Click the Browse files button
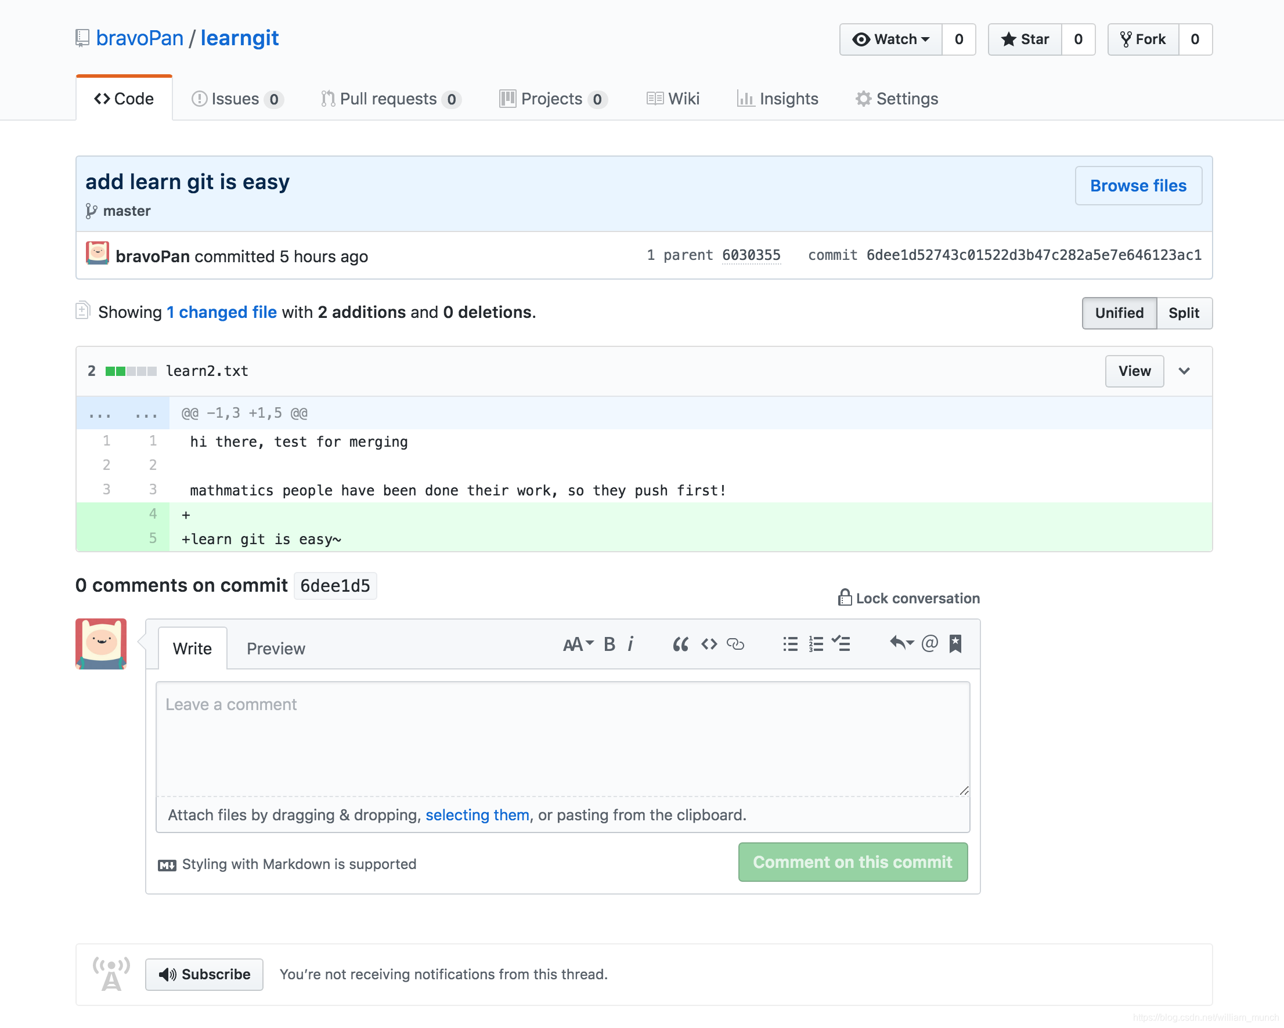 (1139, 186)
